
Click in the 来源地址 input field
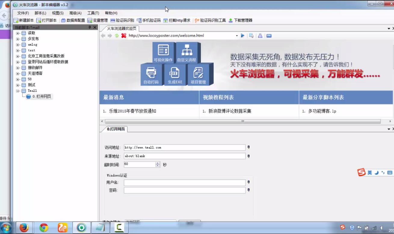pos(185,156)
